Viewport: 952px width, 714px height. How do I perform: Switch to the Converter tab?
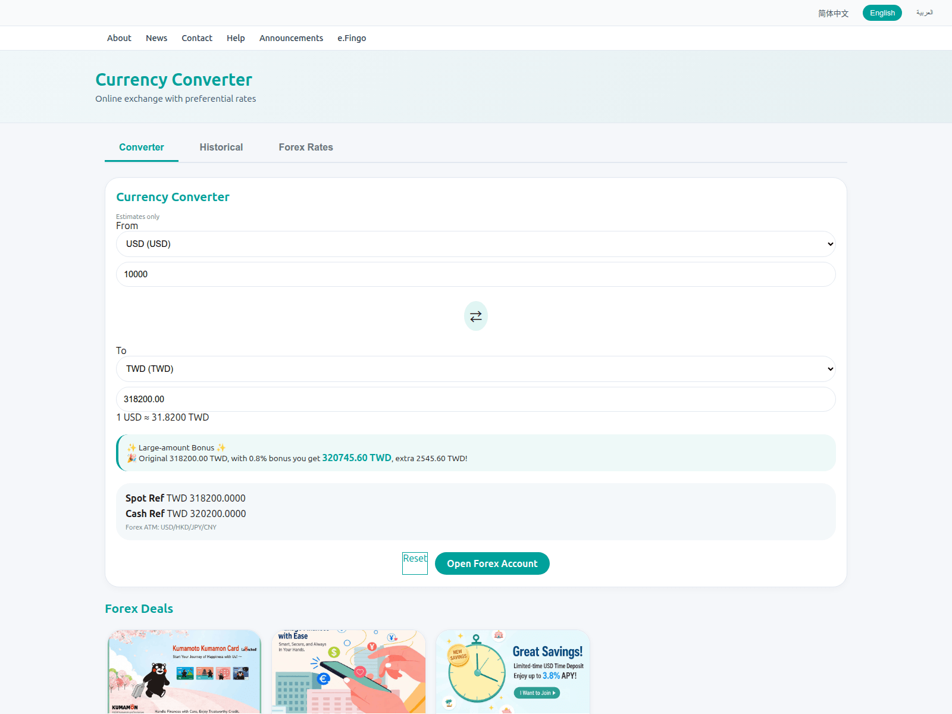(x=142, y=147)
